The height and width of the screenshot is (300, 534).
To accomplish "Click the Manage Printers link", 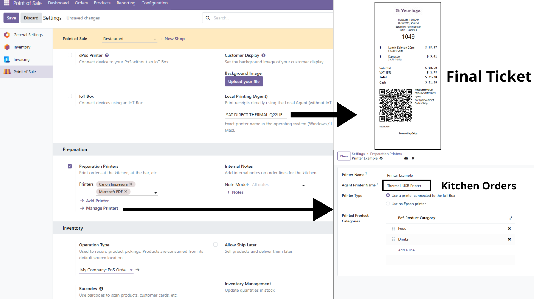I will point(102,208).
